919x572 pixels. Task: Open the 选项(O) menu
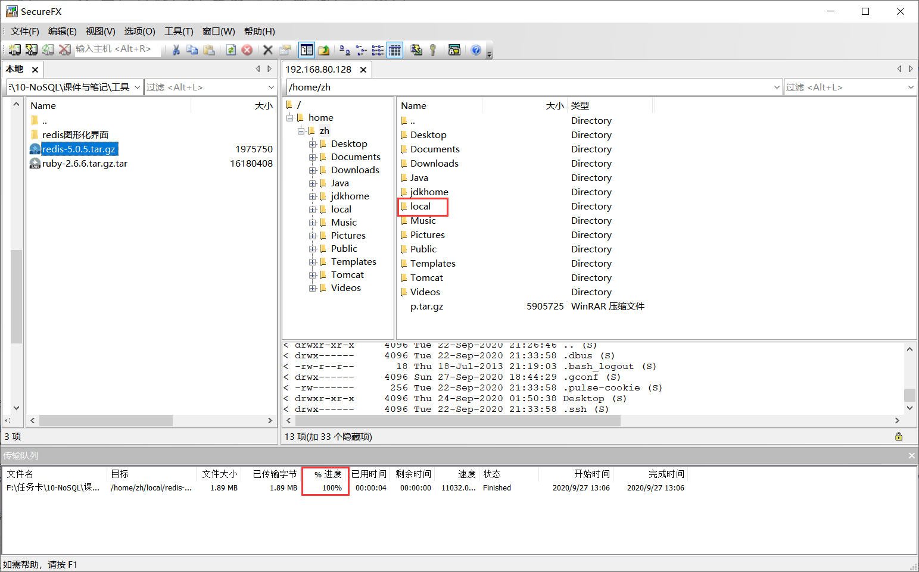tap(140, 32)
